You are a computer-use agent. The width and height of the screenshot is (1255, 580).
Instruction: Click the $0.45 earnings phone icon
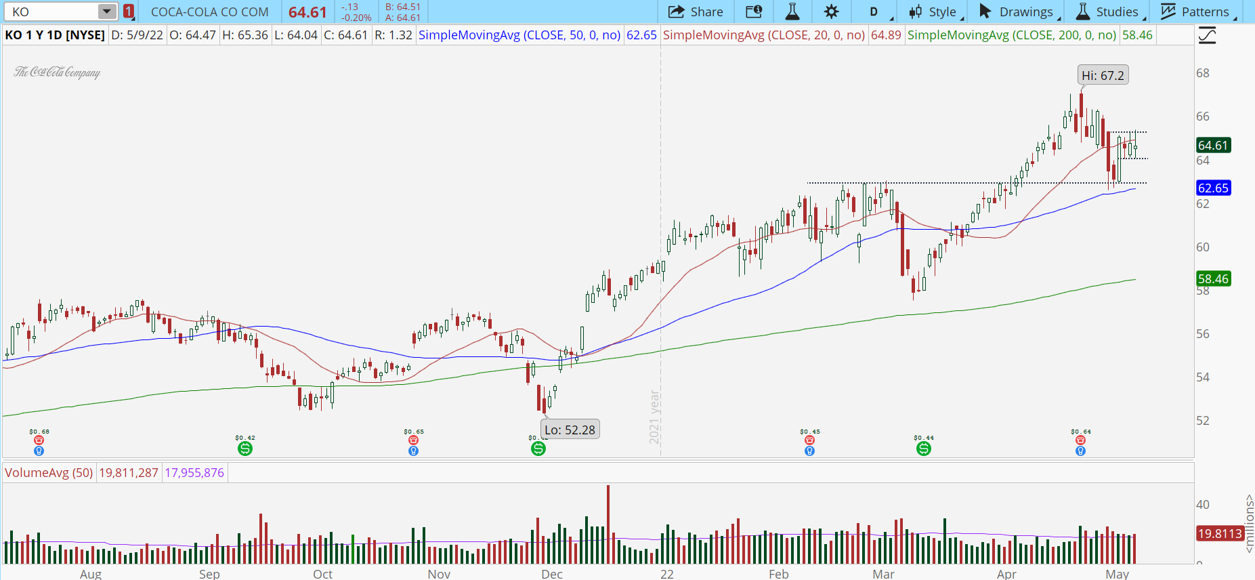pos(810,440)
